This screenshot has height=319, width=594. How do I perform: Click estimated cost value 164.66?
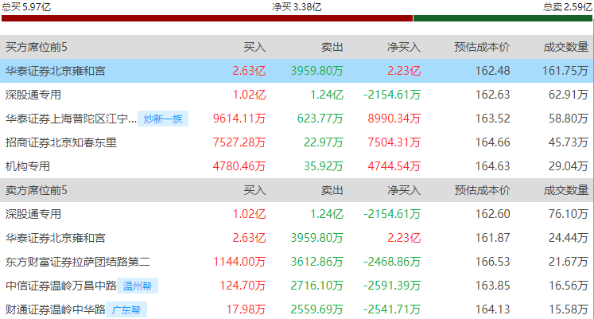492,142
